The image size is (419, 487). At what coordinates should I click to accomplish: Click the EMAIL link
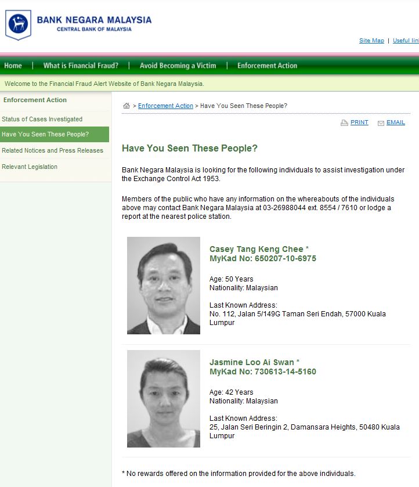396,122
